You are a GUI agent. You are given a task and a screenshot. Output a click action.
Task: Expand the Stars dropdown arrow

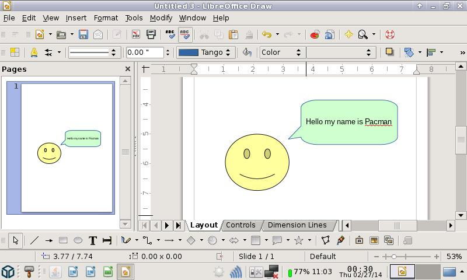(309, 240)
